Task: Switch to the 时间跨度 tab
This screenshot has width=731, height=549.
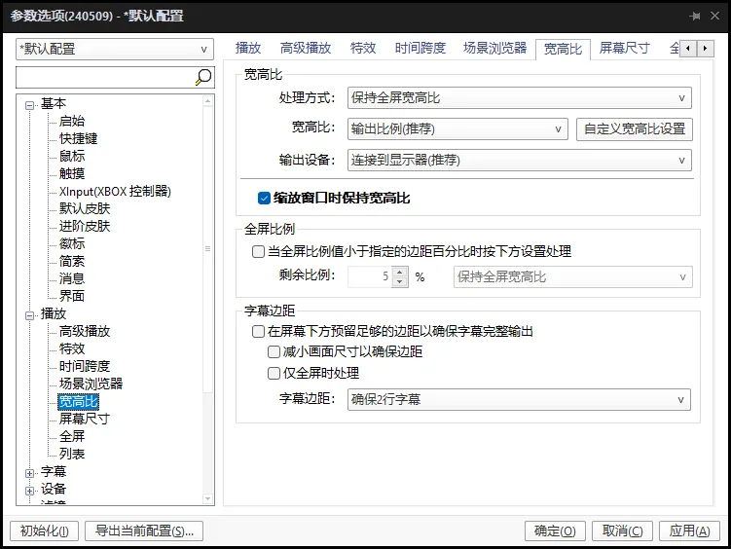Action: 420,48
